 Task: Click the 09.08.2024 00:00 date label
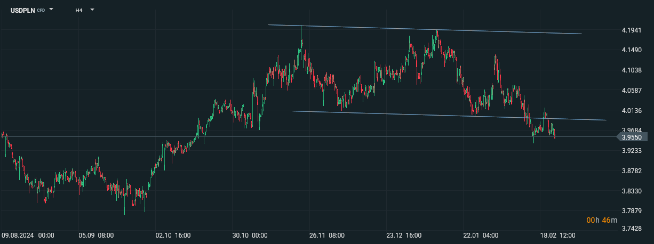[28, 235]
